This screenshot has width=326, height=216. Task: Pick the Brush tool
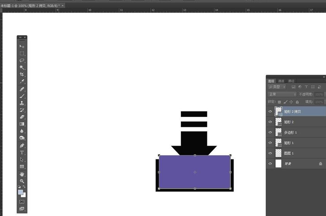[x=22, y=95]
